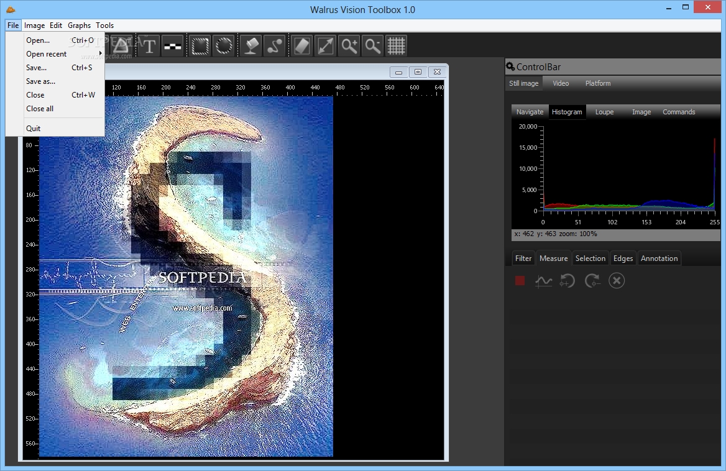The image size is (726, 471).
Task: Open the Commands tab
Action: [679, 112]
